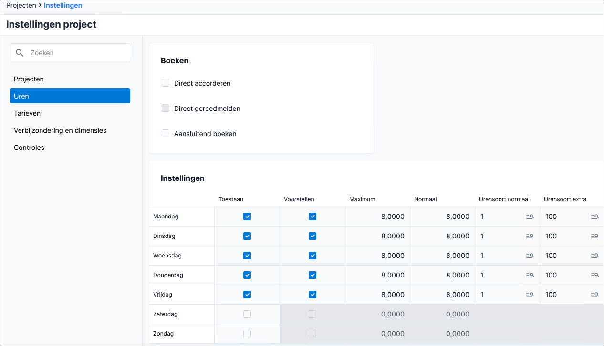Uncheck Toestaan for Maandag

tap(247, 217)
